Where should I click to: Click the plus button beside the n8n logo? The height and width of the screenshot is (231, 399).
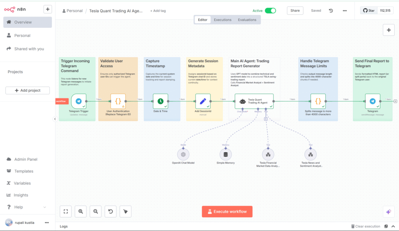pos(48,9)
